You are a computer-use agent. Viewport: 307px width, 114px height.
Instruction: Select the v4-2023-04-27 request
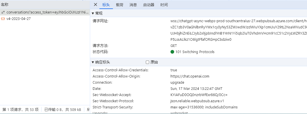[19, 19]
